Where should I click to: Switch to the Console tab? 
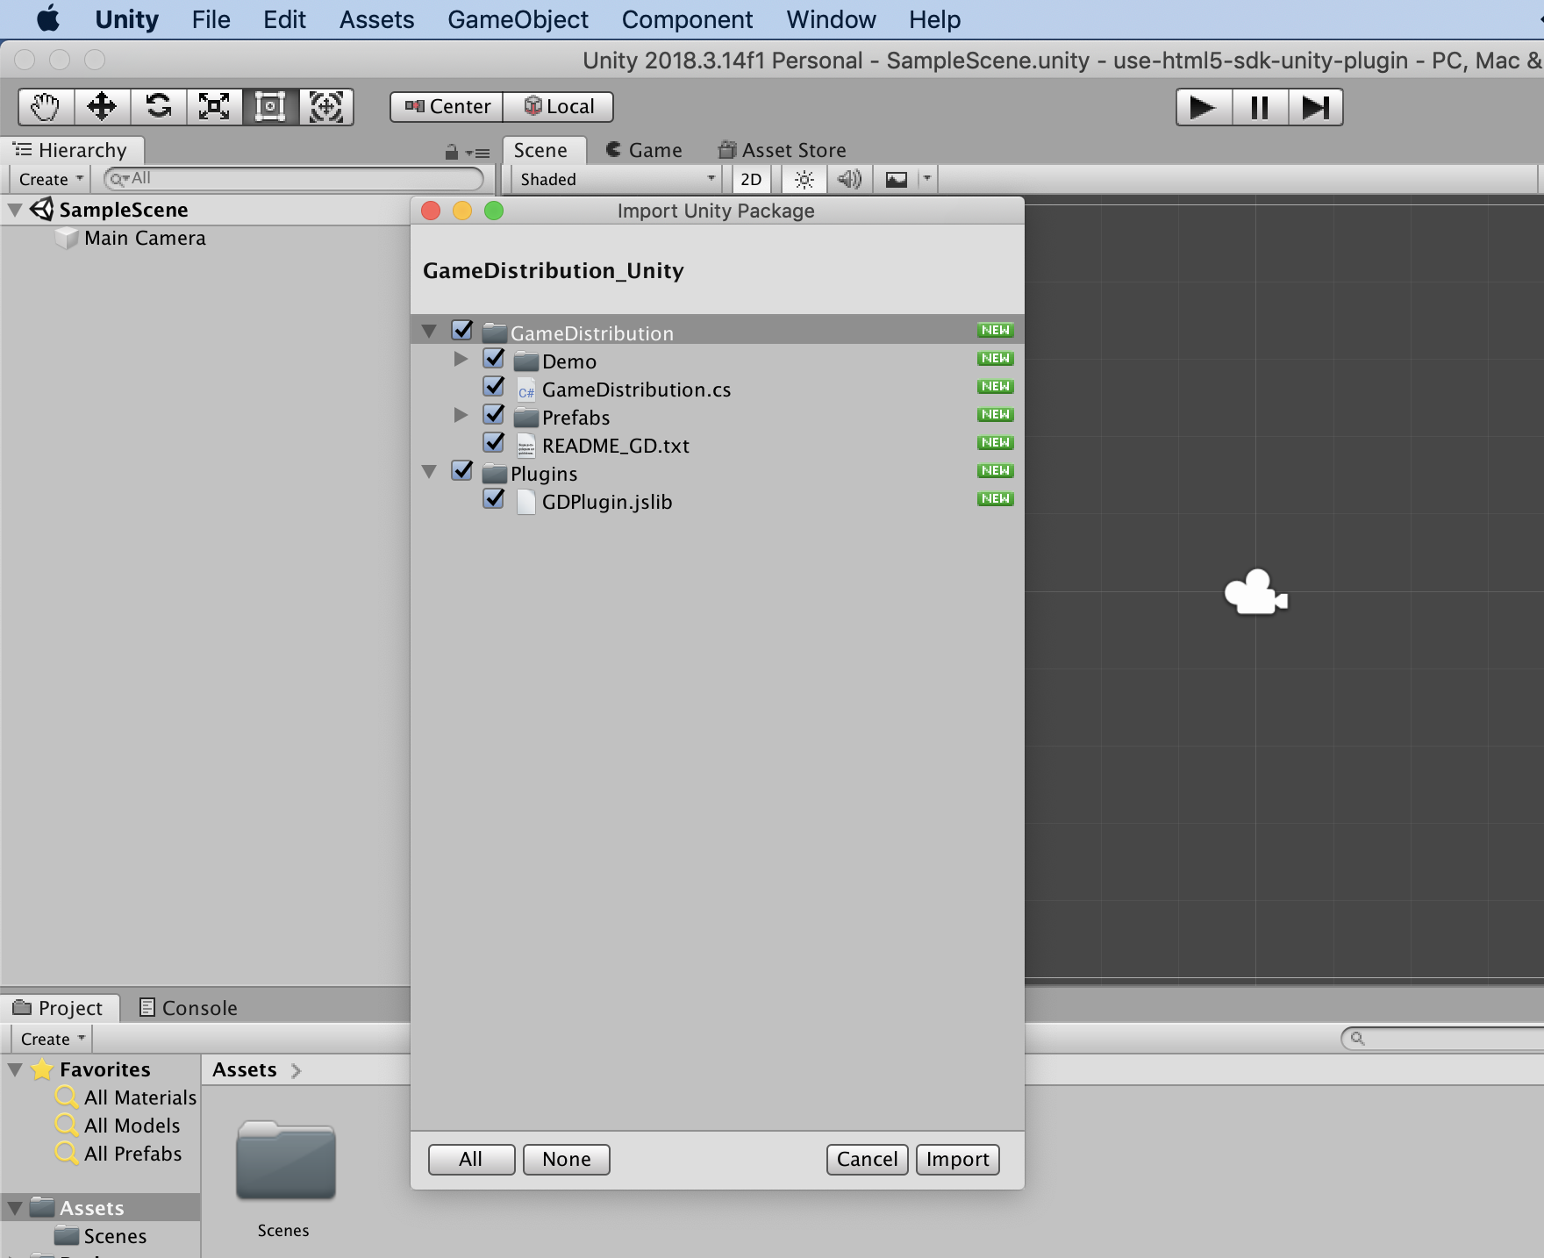[189, 1008]
